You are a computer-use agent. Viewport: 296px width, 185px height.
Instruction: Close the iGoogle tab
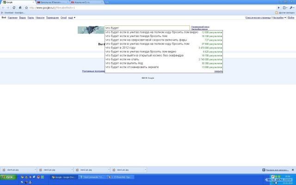coord(33,2)
